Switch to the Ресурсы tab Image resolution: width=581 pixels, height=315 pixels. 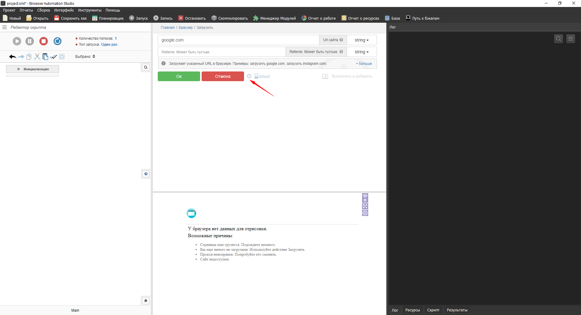[x=412, y=310]
